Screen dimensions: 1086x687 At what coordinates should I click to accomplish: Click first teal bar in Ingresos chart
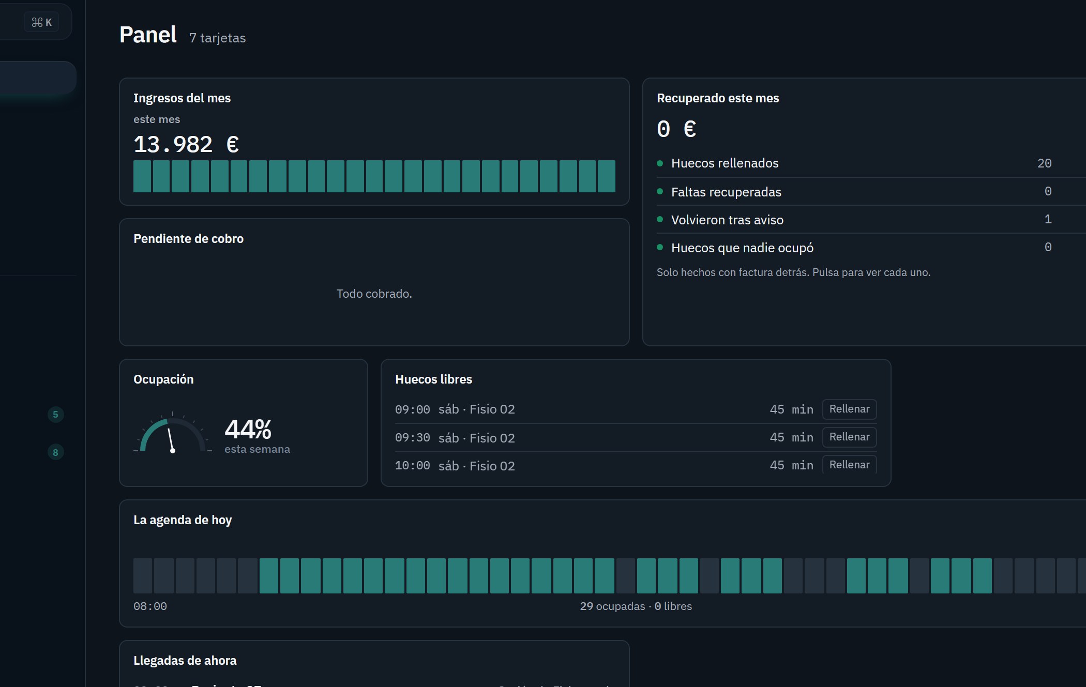click(x=142, y=176)
